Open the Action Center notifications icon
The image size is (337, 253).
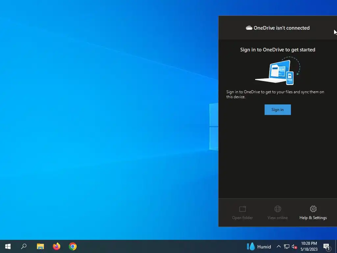(x=327, y=246)
